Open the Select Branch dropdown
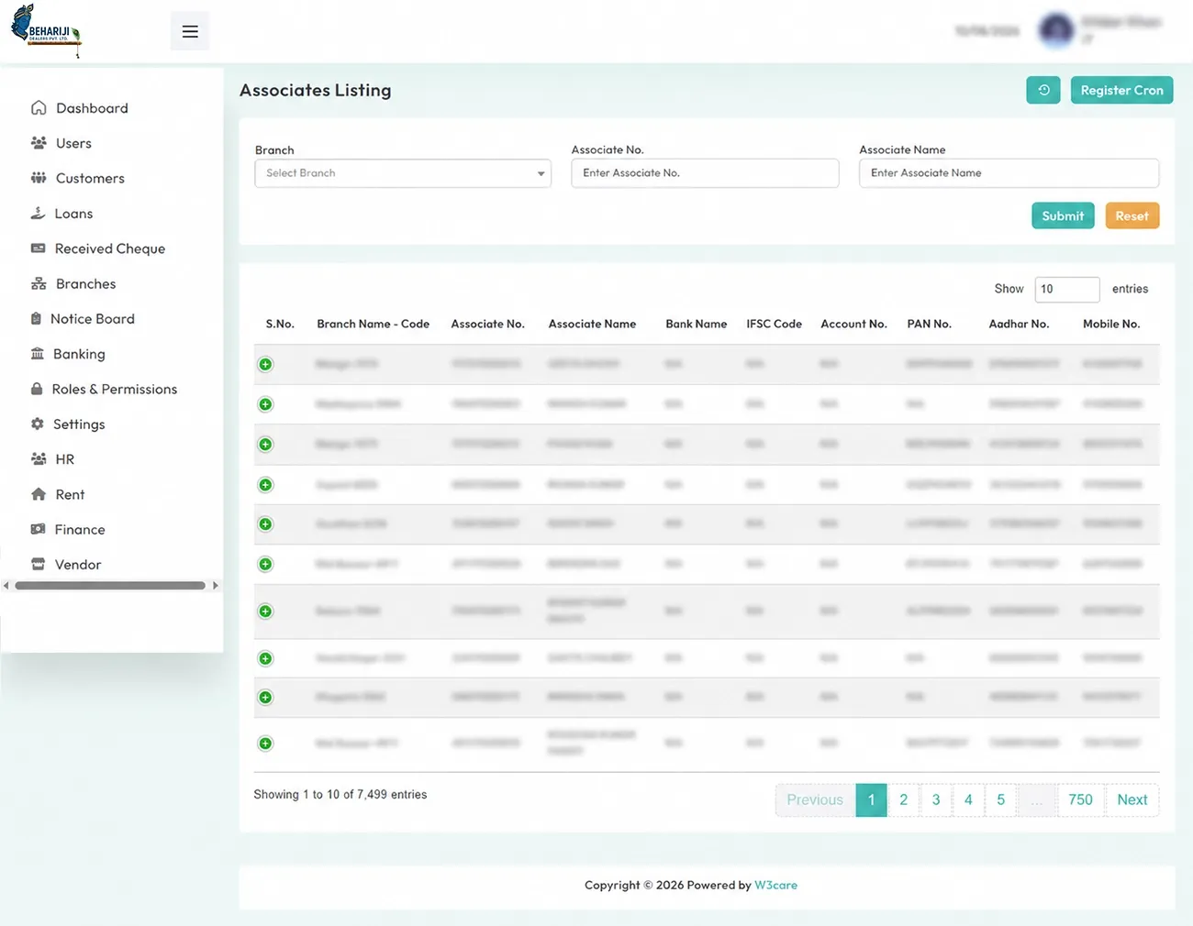This screenshot has height=926, width=1193. 403,173
